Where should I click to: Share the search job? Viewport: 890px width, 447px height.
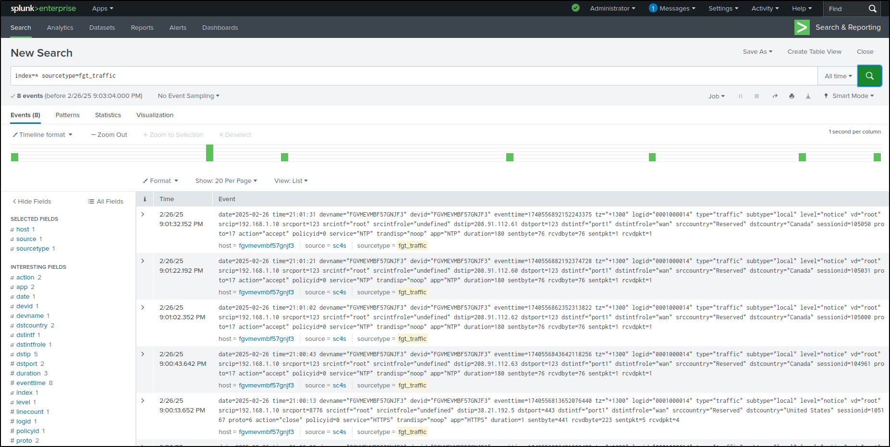coord(775,96)
